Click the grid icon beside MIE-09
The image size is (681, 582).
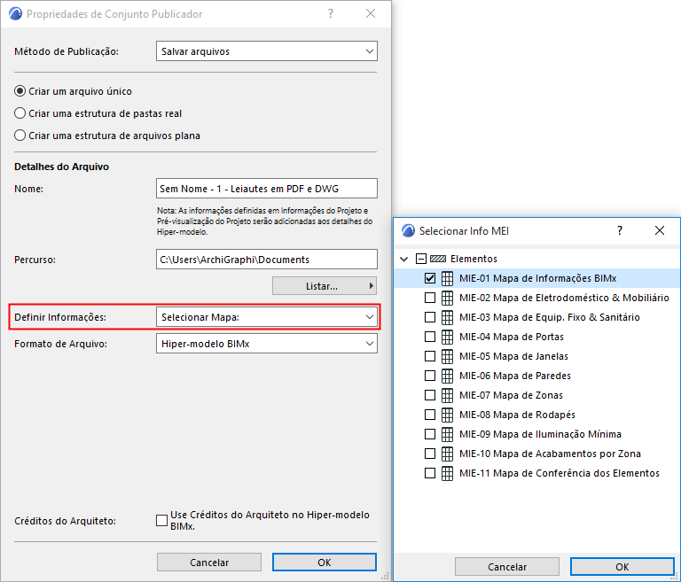[x=447, y=434]
